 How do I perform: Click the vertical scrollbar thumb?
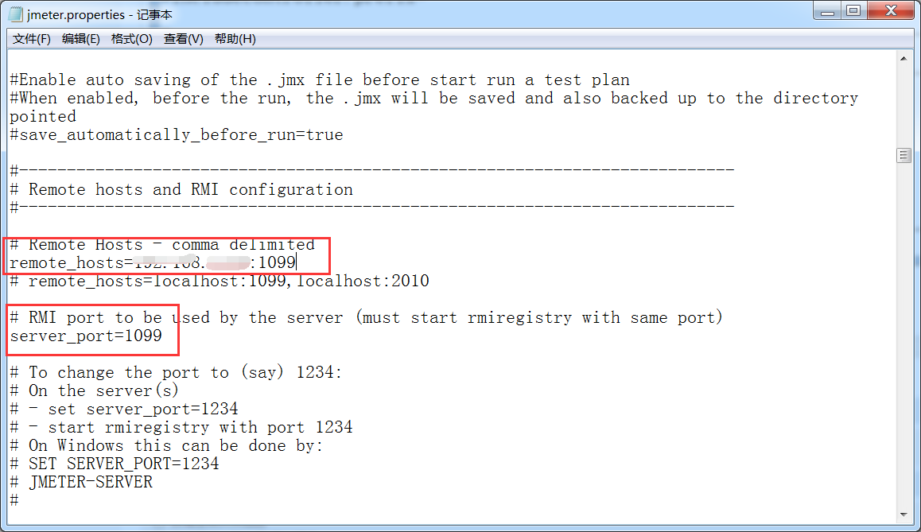[904, 156]
